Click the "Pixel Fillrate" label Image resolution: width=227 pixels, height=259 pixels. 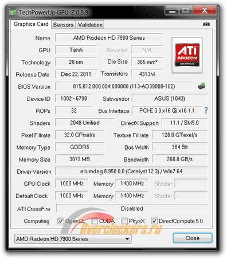(36, 135)
